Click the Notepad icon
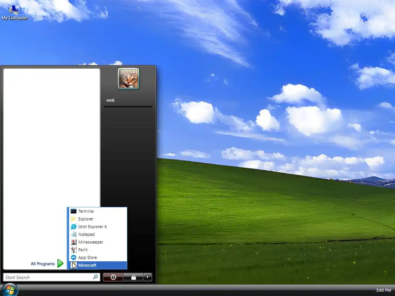The image size is (395, 296). point(73,234)
